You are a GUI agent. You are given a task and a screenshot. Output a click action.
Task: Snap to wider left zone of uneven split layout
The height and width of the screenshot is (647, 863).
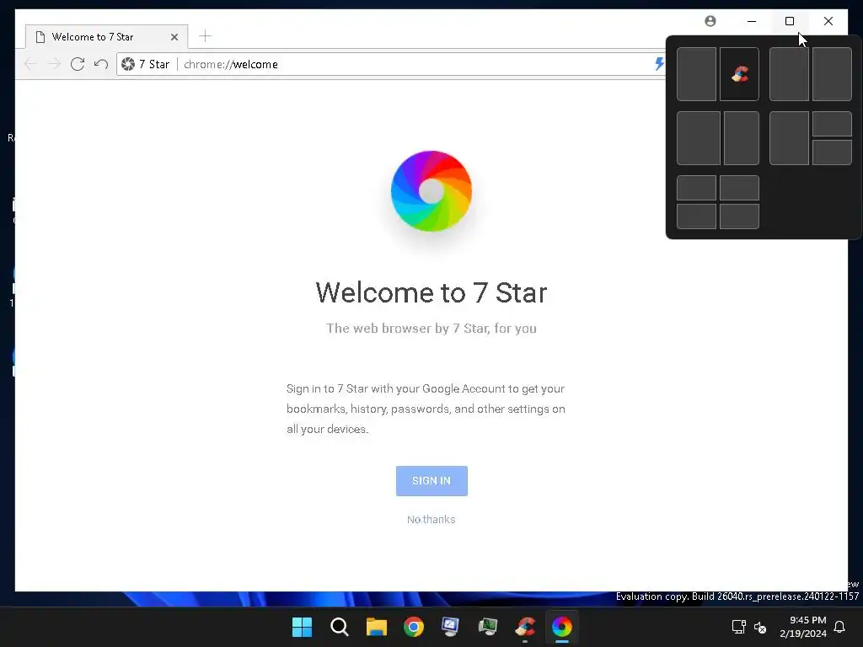tap(699, 138)
